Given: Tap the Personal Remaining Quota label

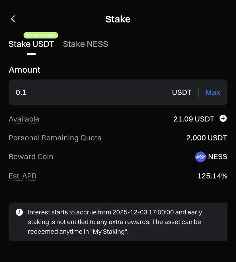Looking at the screenshot, I should (x=55, y=138).
